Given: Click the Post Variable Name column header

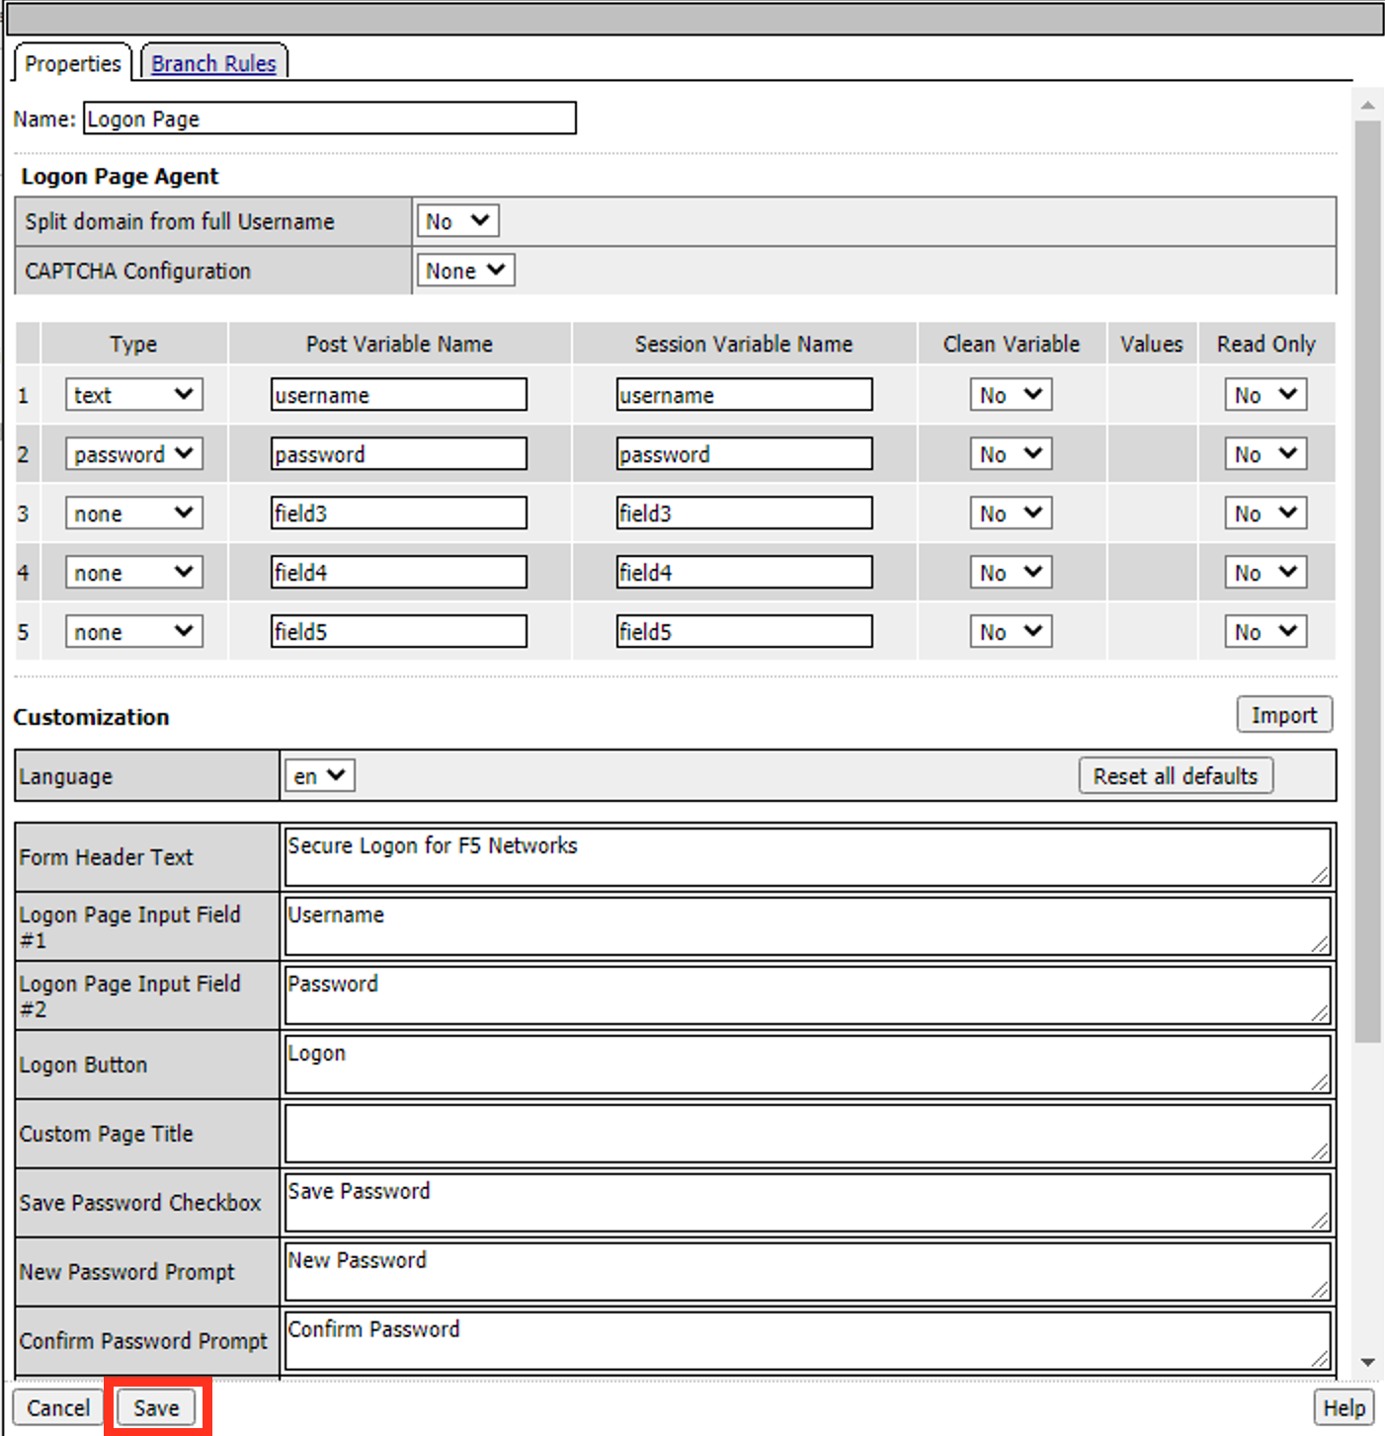Looking at the screenshot, I should click(x=399, y=344).
